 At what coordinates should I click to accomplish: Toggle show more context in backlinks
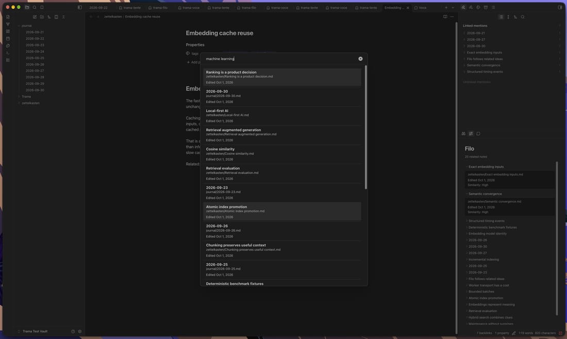pyautogui.click(x=508, y=17)
